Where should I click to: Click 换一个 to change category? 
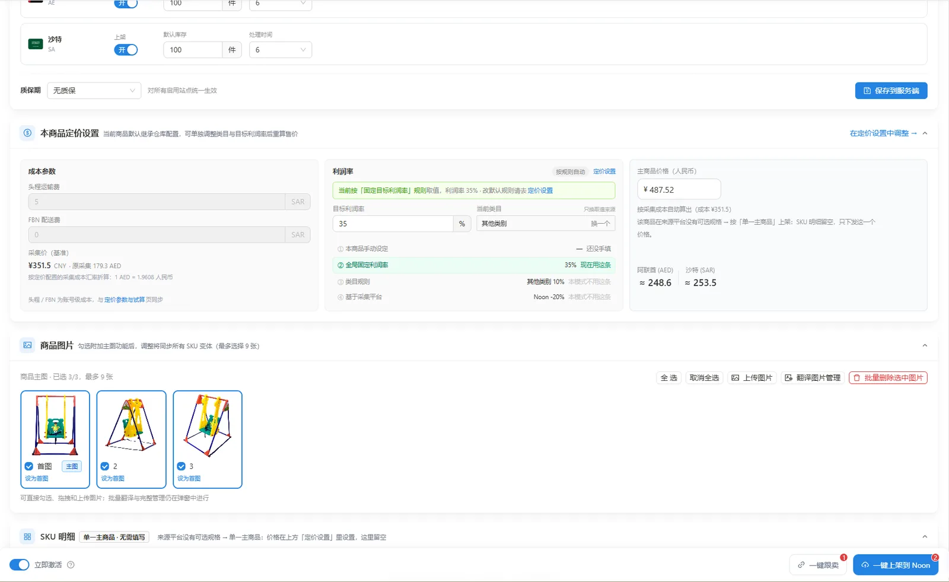pyautogui.click(x=600, y=224)
